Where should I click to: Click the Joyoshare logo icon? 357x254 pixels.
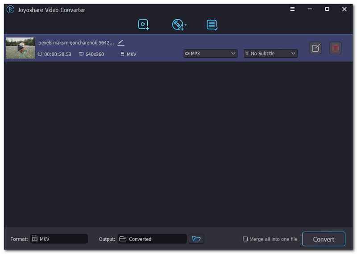(x=10, y=9)
